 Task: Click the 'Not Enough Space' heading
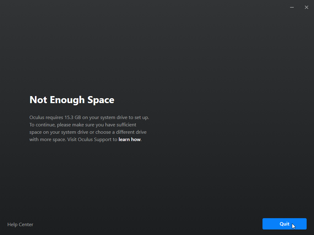(72, 100)
